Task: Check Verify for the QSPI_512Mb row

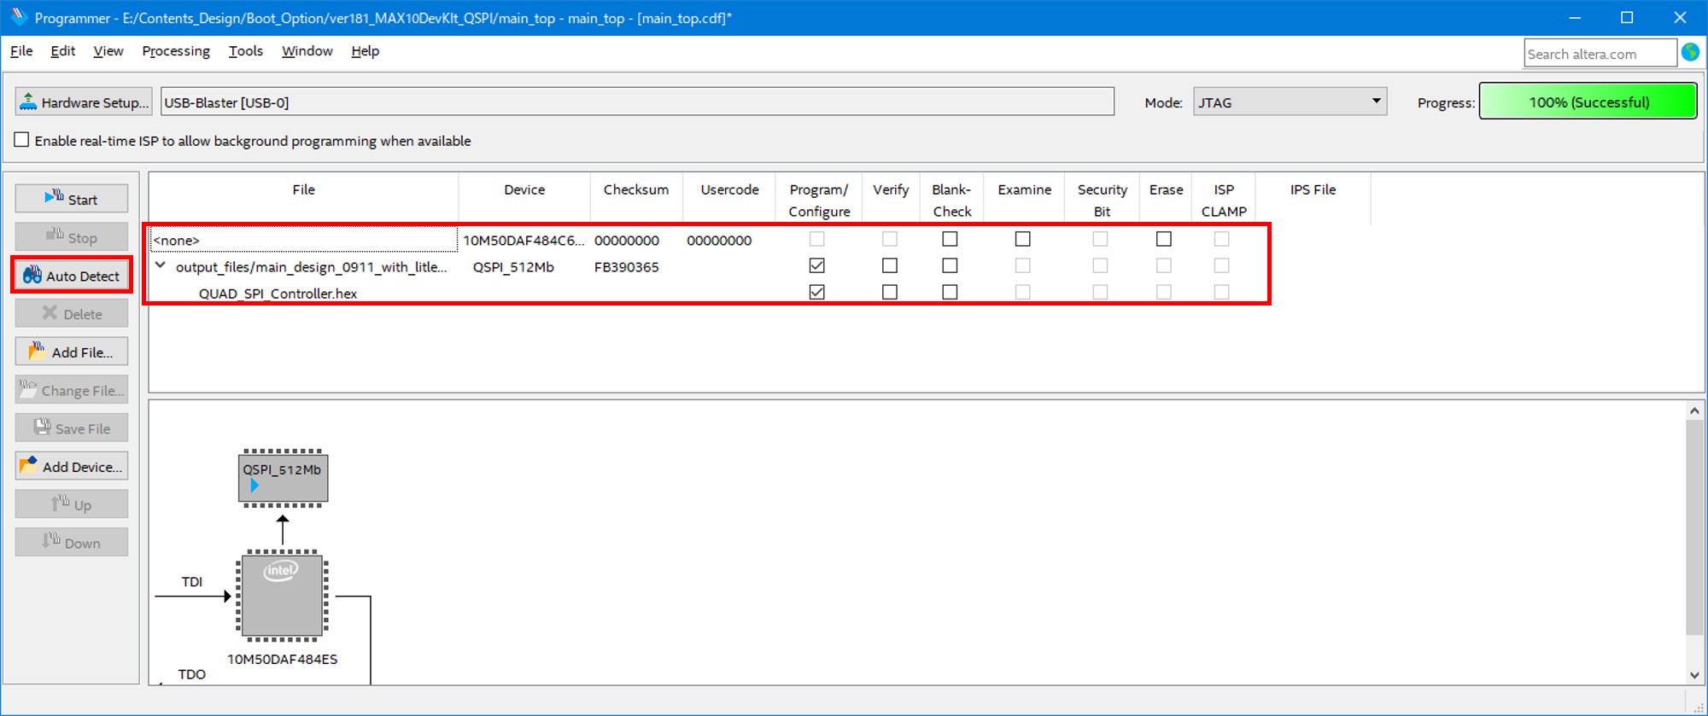Action: pos(890,265)
